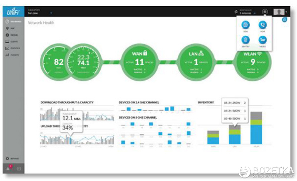Click Download Throughput & Capacity heading

point(67,102)
